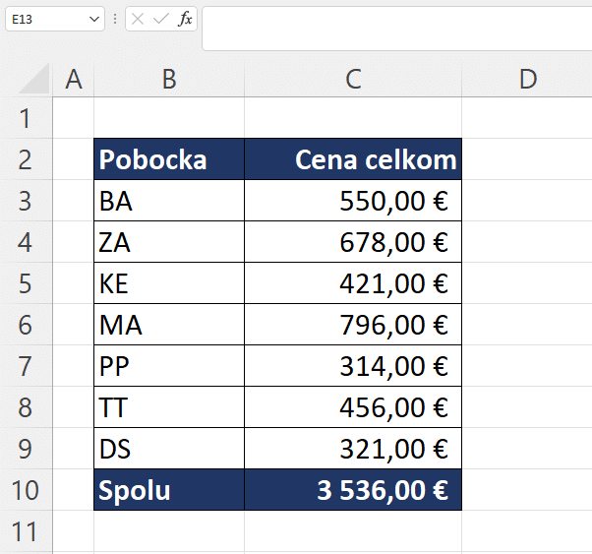This screenshot has height=554, width=592.
Task: Click the Pobocka header cell
Action: click(x=169, y=159)
